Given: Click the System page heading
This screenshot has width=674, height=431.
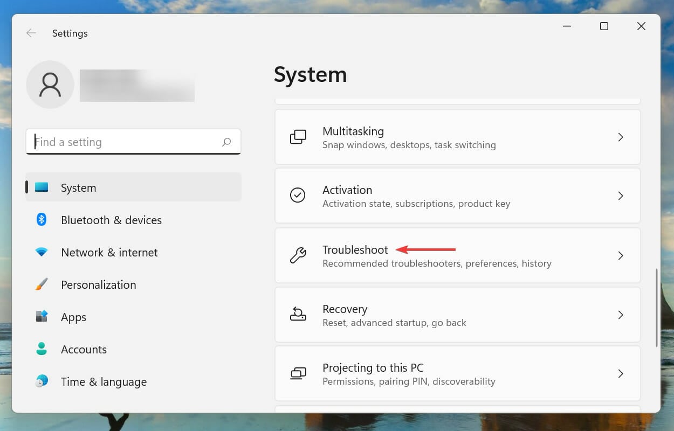Looking at the screenshot, I should point(310,74).
